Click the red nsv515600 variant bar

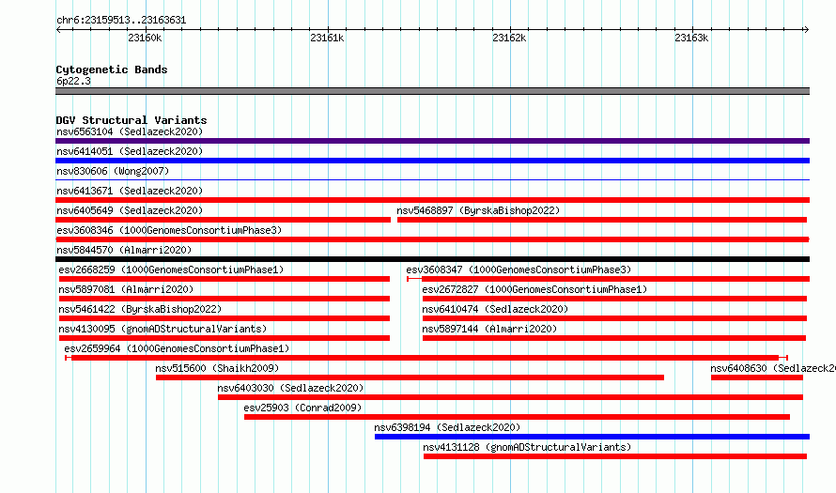click(410, 377)
